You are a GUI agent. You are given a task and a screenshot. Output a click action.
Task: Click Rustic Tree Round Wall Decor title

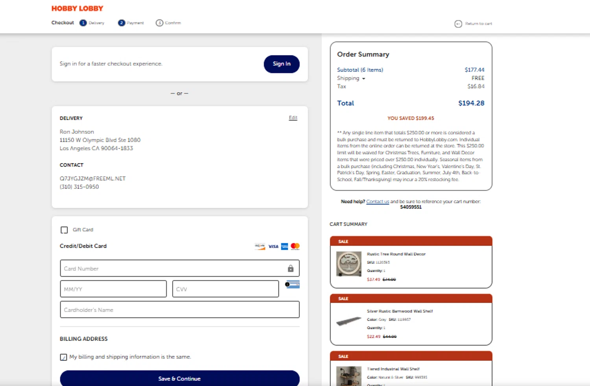(x=396, y=254)
